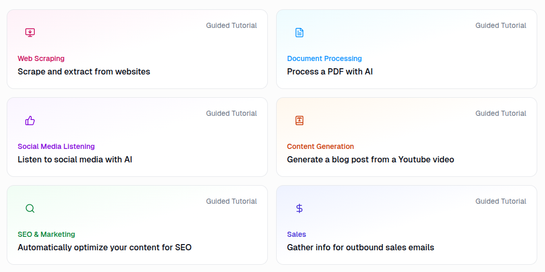Select the pink Web Scraping category label
Viewport: 545px width, 272px height.
coord(41,58)
